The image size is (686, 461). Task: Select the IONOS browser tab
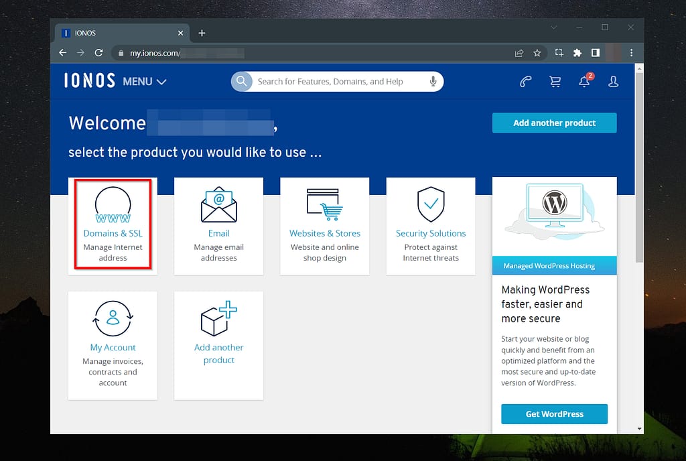(123, 34)
